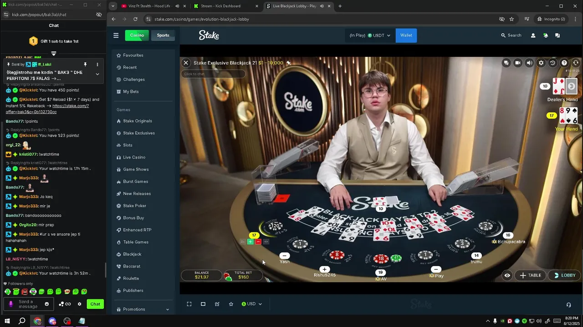
Task: Click the grey split arrows button
Action: coord(266,242)
